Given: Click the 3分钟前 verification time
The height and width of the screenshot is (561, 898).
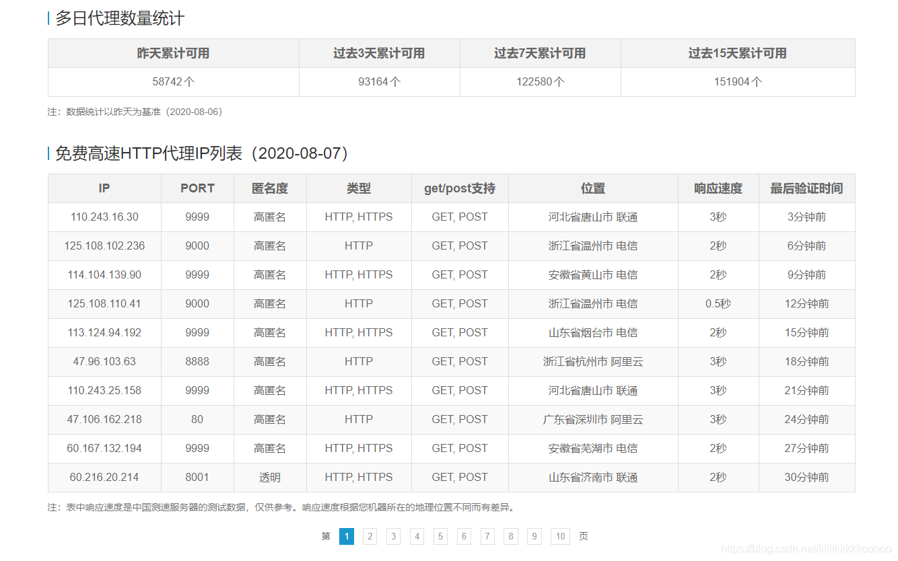Looking at the screenshot, I should pyautogui.click(x=806, y=217).
